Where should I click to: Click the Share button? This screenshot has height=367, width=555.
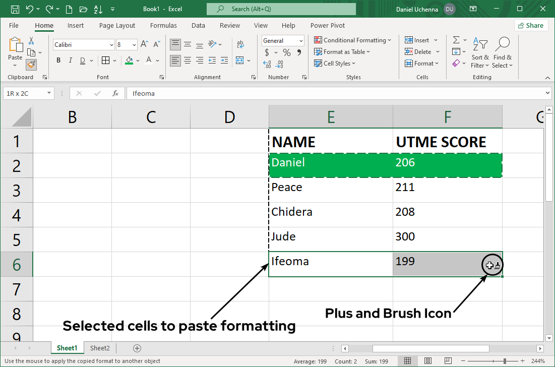[531, 25]
